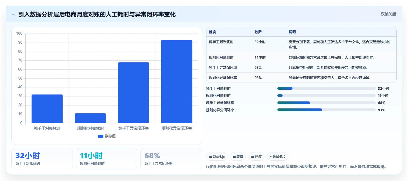Click the 说明 table column header

292,32
